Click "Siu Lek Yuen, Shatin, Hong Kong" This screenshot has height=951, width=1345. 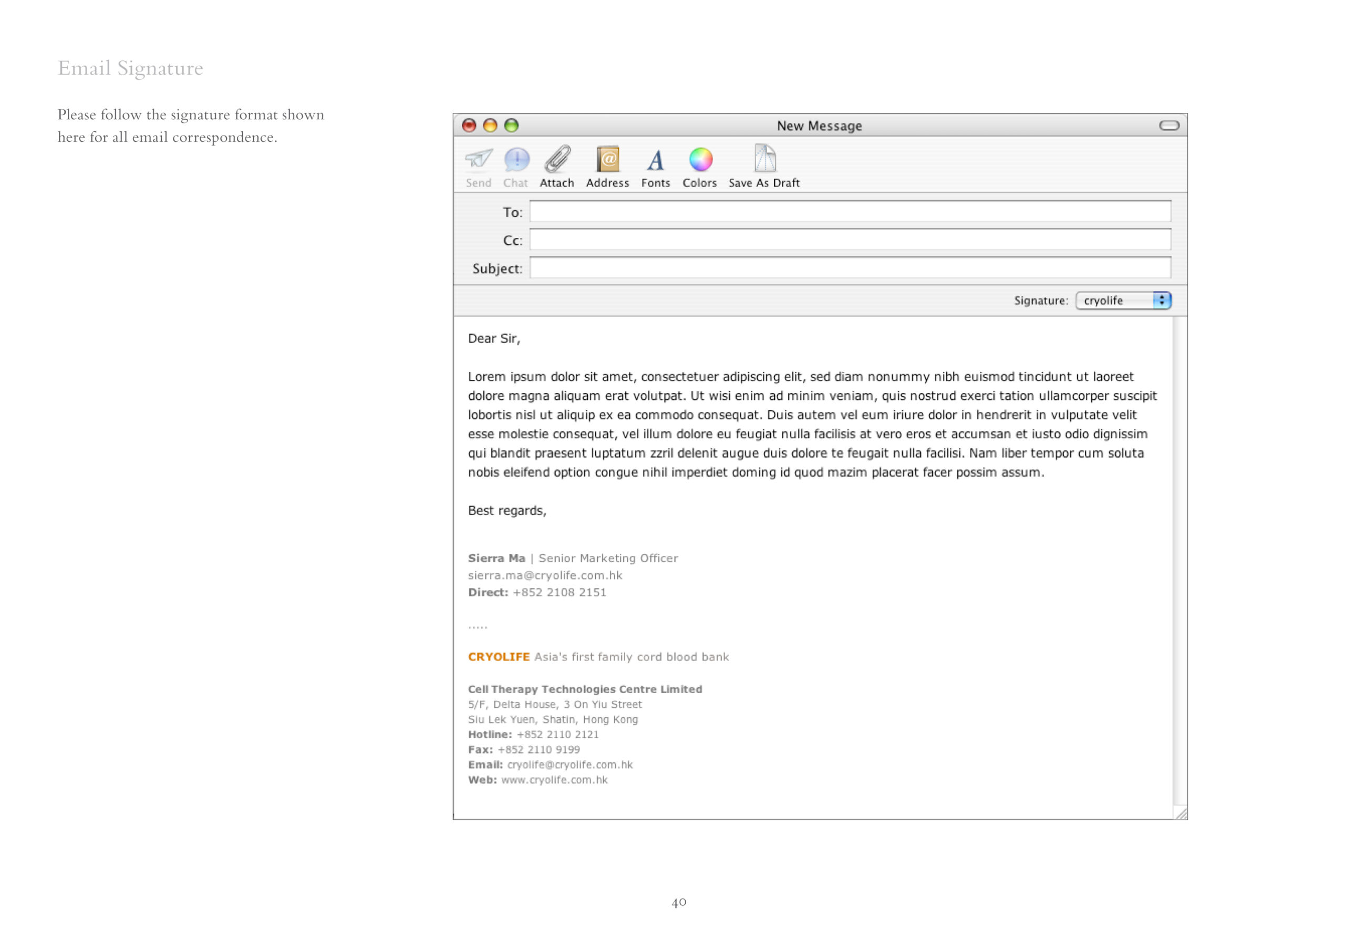click(553, 719)
